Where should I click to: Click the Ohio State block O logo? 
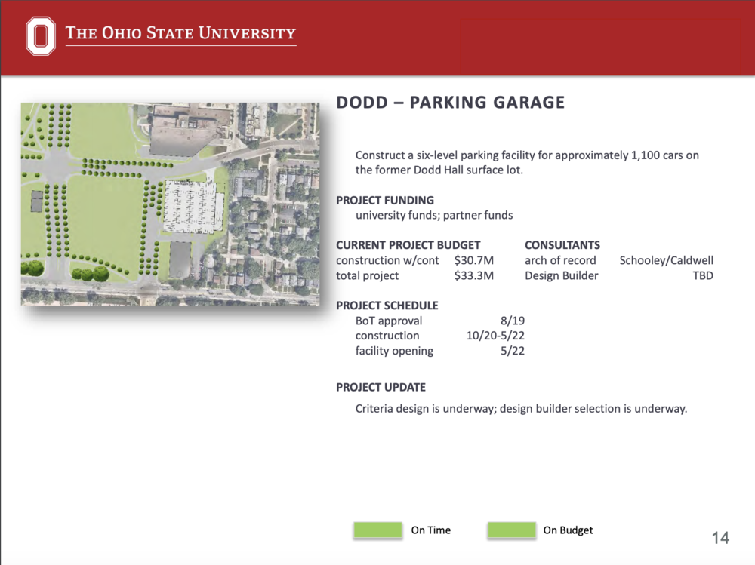point(41,36)
